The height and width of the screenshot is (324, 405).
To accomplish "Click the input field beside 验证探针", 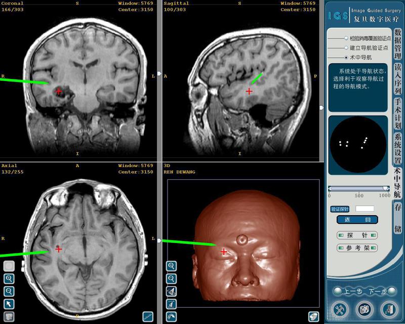I will [364, 209].
